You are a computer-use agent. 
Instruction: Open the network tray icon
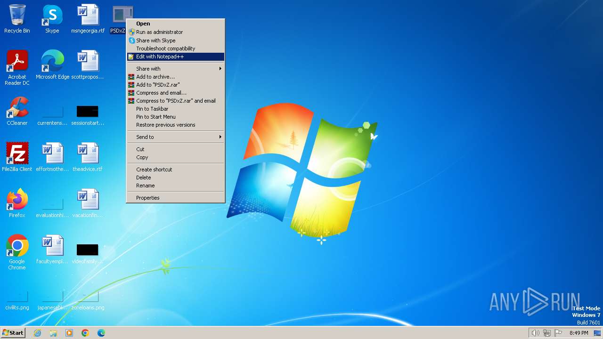pyautogui.click(x=547, y=333)
